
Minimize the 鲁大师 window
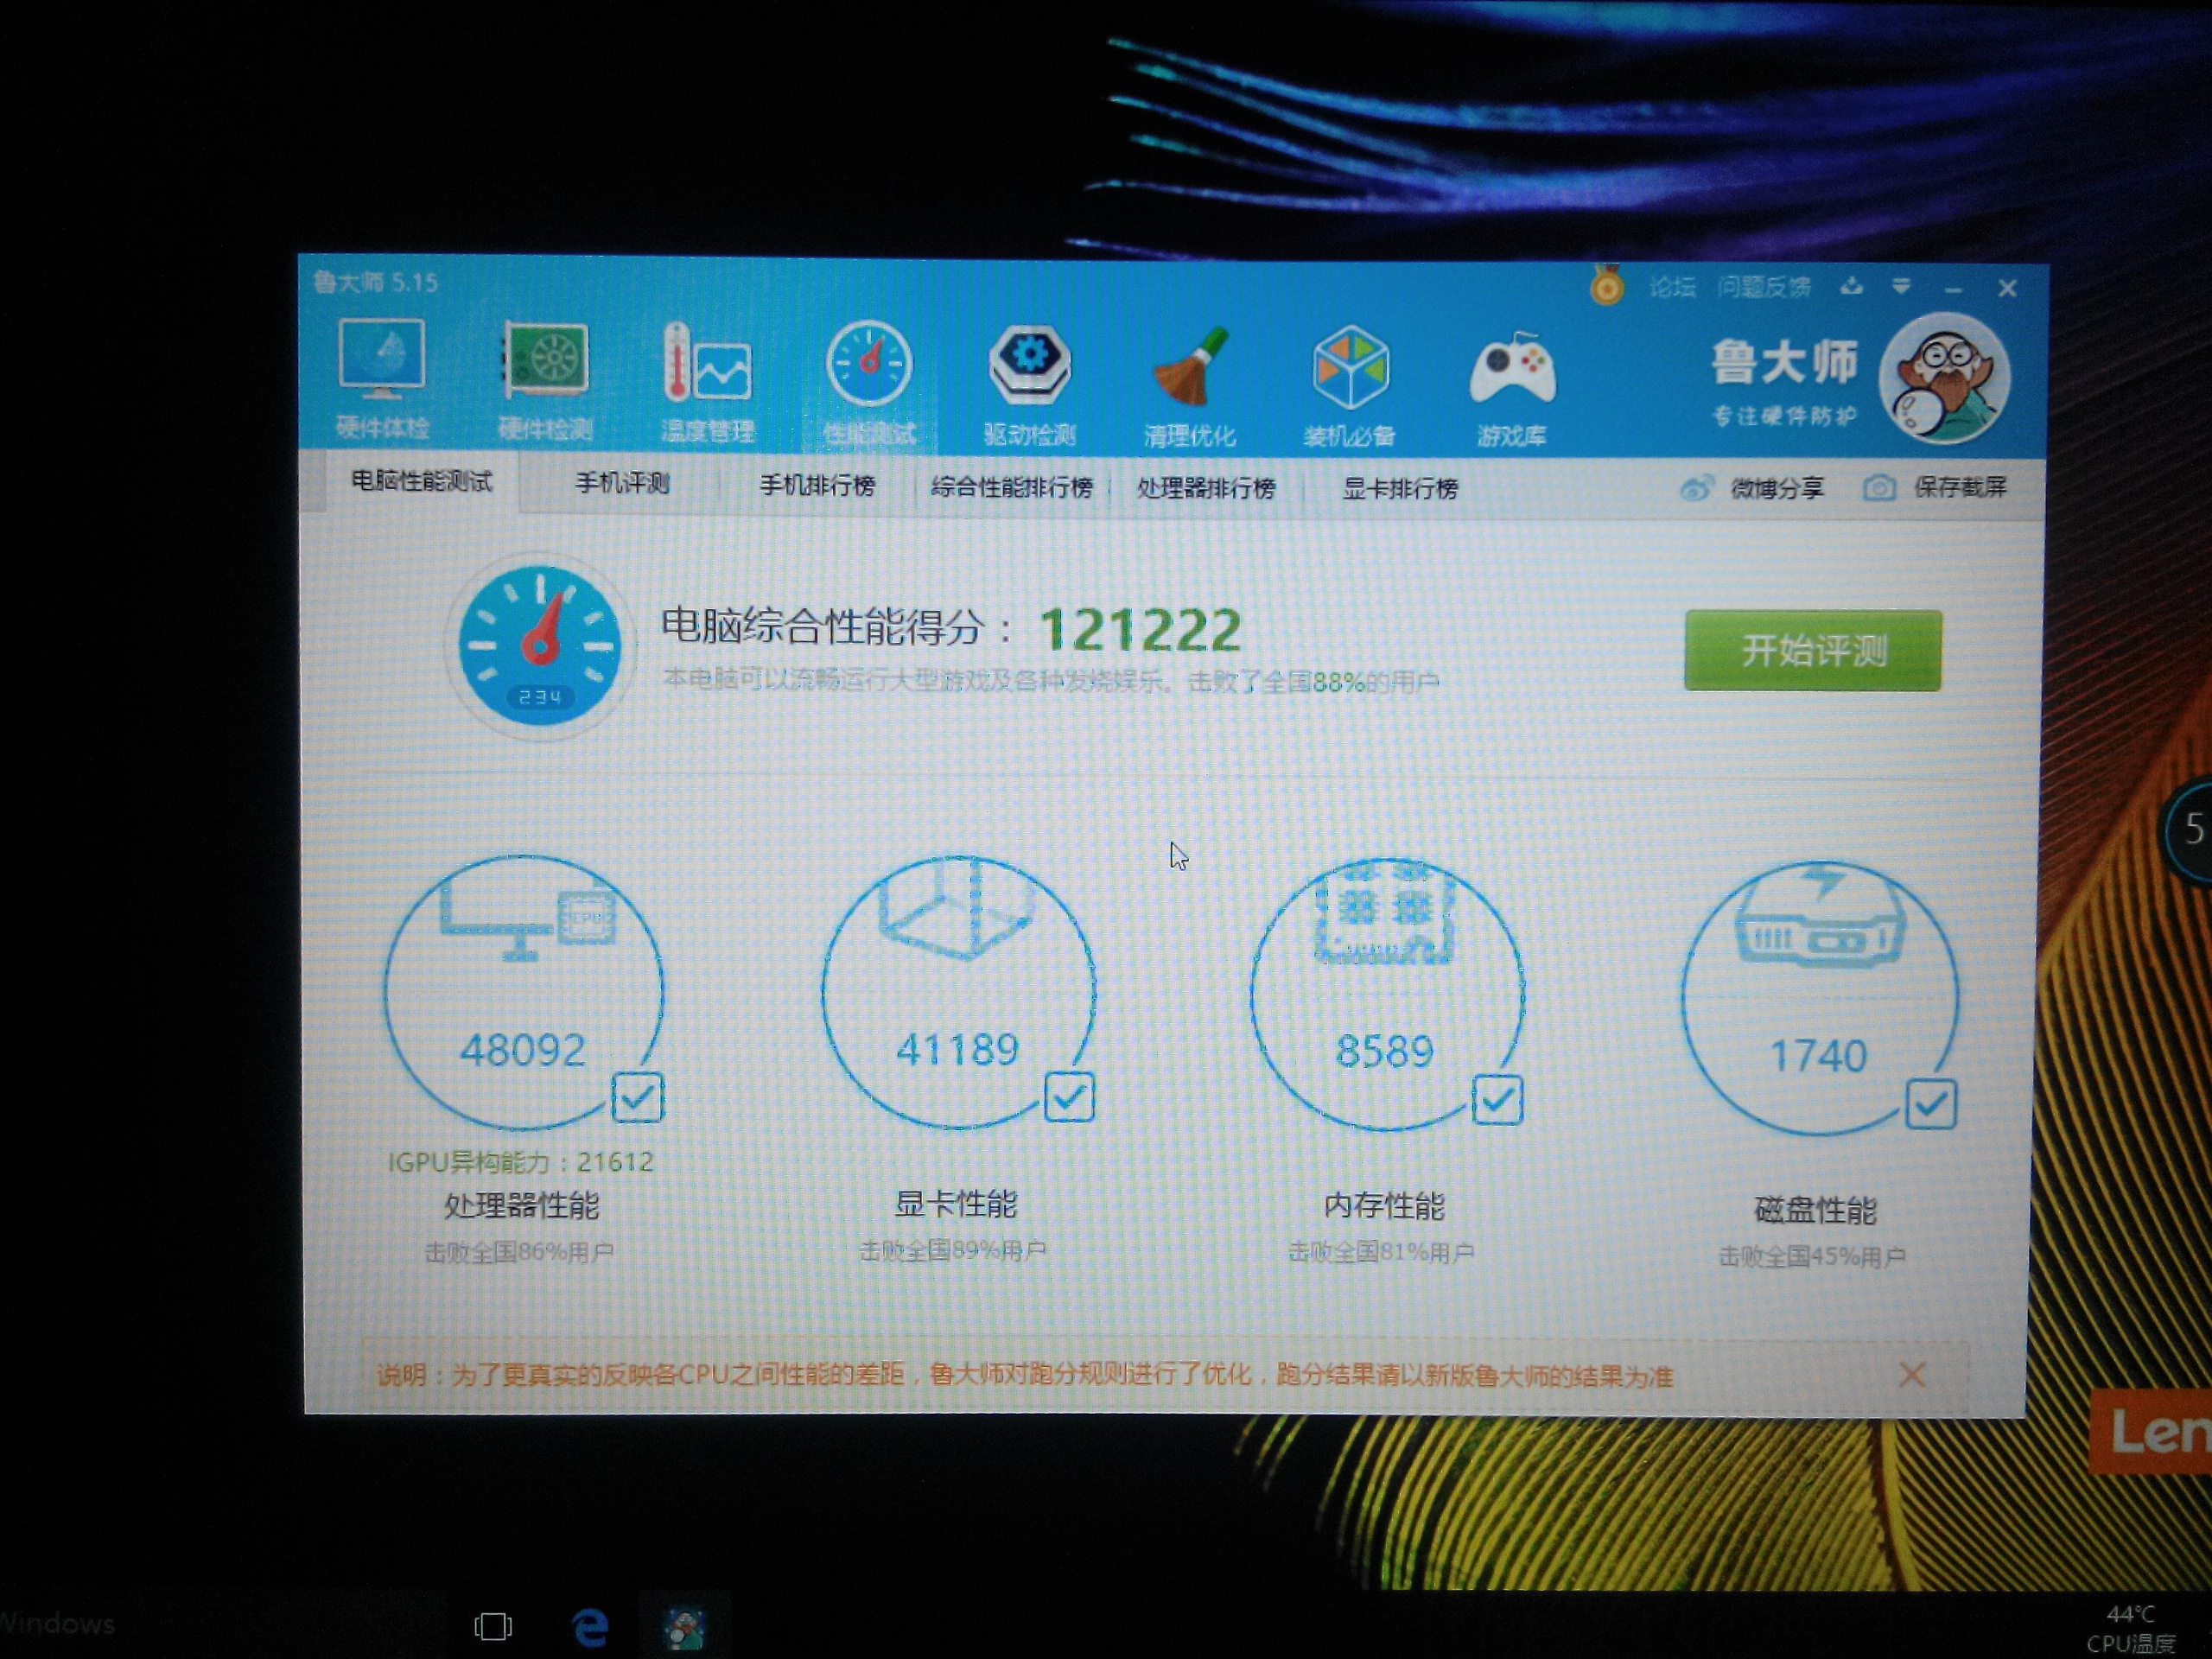point(1953,289)
